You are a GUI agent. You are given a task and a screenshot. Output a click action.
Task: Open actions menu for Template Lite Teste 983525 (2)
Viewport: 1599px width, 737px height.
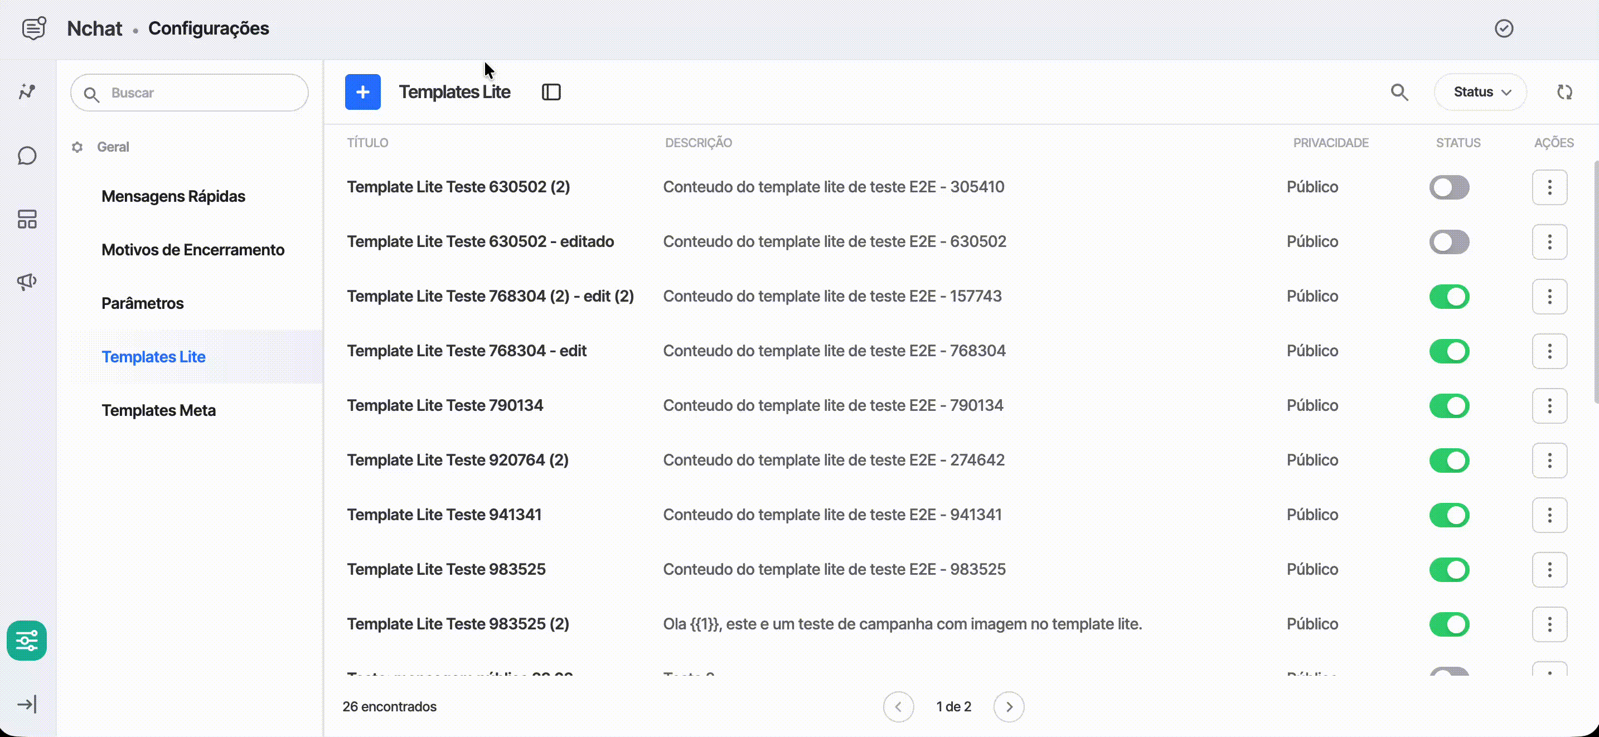point(1549,624)
